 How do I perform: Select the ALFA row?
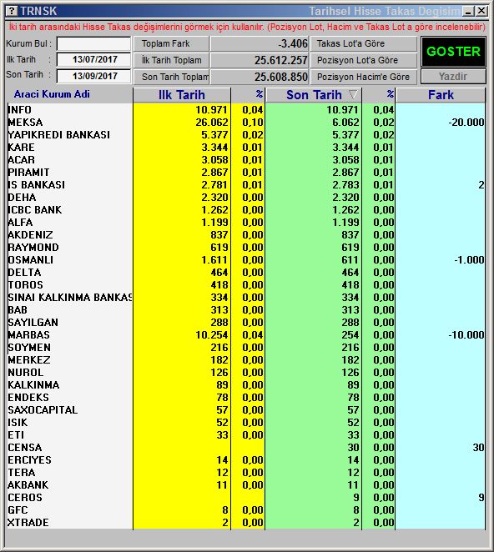pos(246,223)
